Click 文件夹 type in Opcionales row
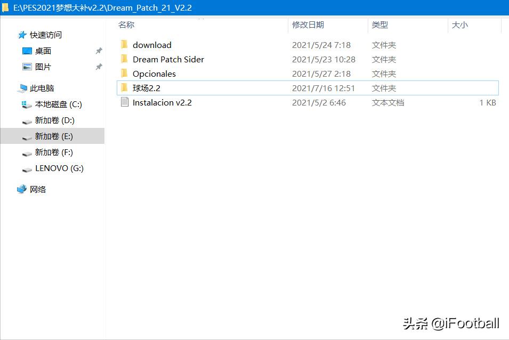509x340 pixels. [384, 74]
